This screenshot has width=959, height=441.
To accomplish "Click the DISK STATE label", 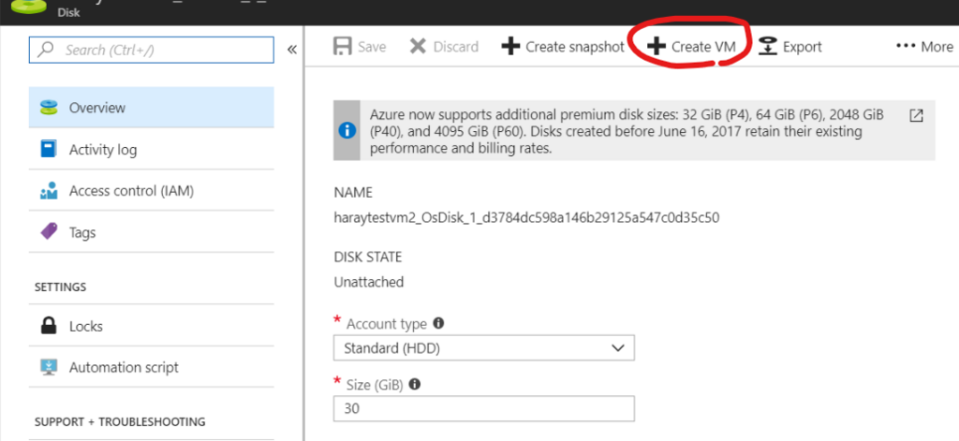I will [x=367, y=257].
